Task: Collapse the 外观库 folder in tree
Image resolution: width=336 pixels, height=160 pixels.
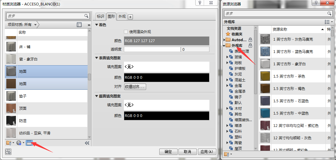Action: coord(224,45)
